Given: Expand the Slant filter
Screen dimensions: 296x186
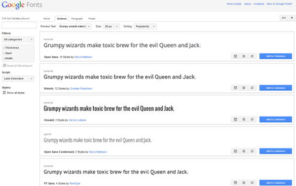Looking at the screenshot, I should (x=7, y=53).
